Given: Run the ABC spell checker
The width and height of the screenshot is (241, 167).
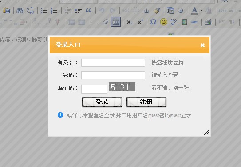Looking at the screenshot, I should coord(174,22).
